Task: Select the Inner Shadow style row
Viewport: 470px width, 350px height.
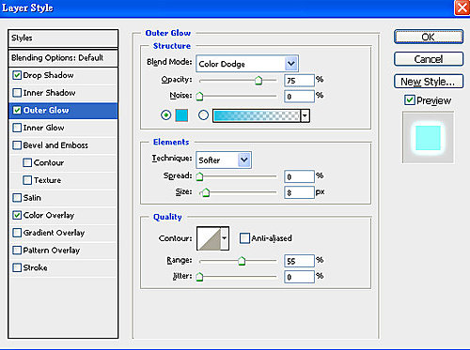Action: (63, 93)
